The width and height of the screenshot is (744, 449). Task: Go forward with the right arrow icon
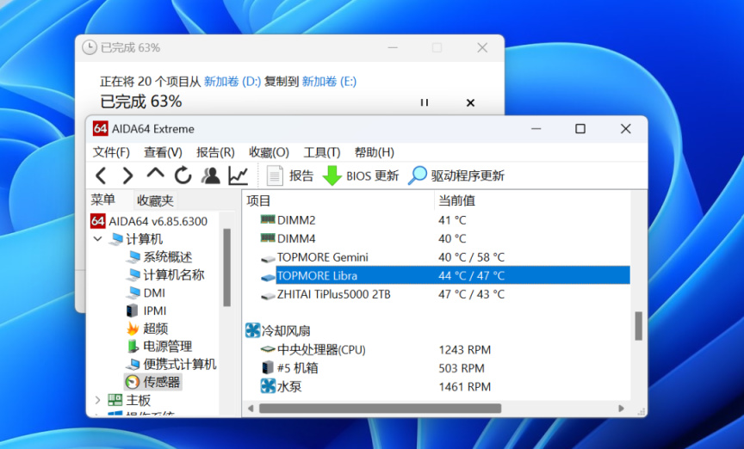[127, 176]
